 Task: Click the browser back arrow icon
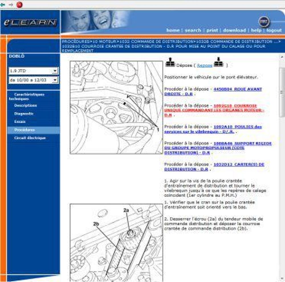3,5
